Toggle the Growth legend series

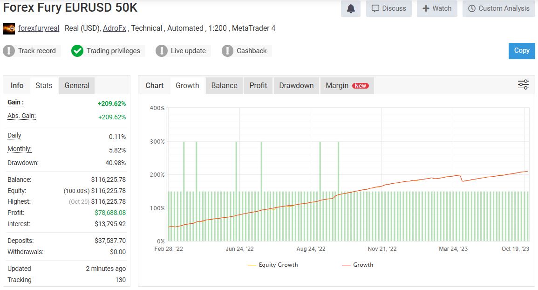point(358,265)
